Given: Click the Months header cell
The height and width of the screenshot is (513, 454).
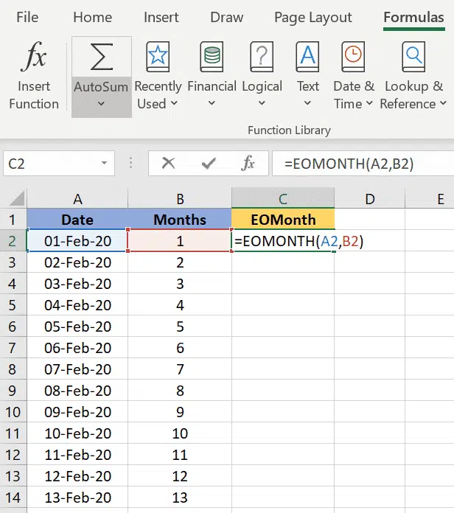Looking at the screenshot, I should tap(180, 219).
